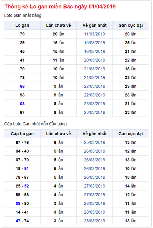This screenshot has width=153, height=228.
Task: Click the 22/03/2019 date in the row for 93
Action: [x=95, y=95]
